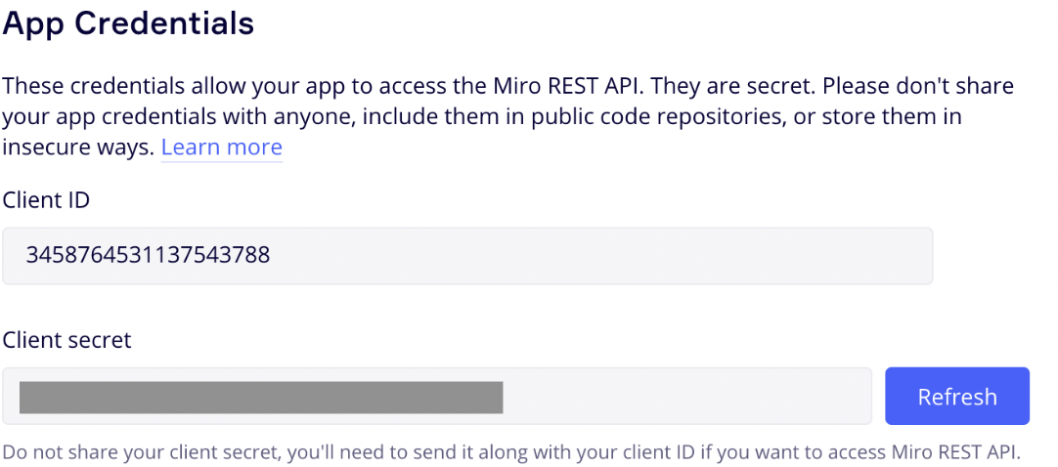Click empty space right of the Client ID value

coord(600,256)
